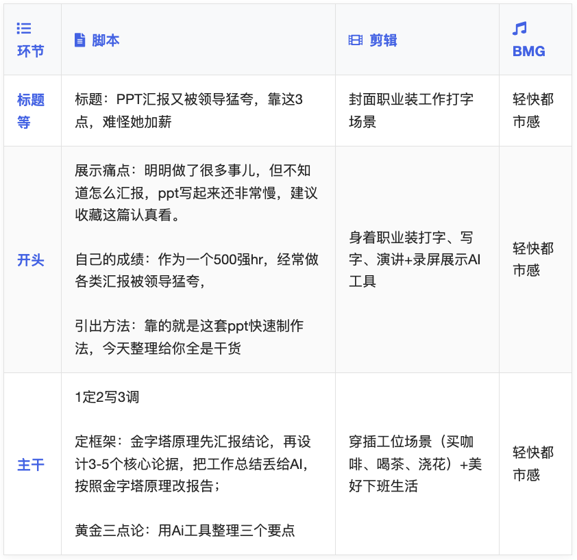This screenshot has width=577, height=560.
Task: Open the 标题等 row label
Action: click(30, 111)
